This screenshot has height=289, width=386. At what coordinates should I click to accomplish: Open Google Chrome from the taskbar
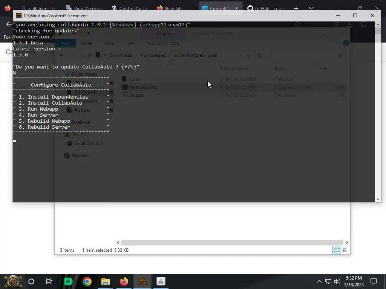coord(87,281)
